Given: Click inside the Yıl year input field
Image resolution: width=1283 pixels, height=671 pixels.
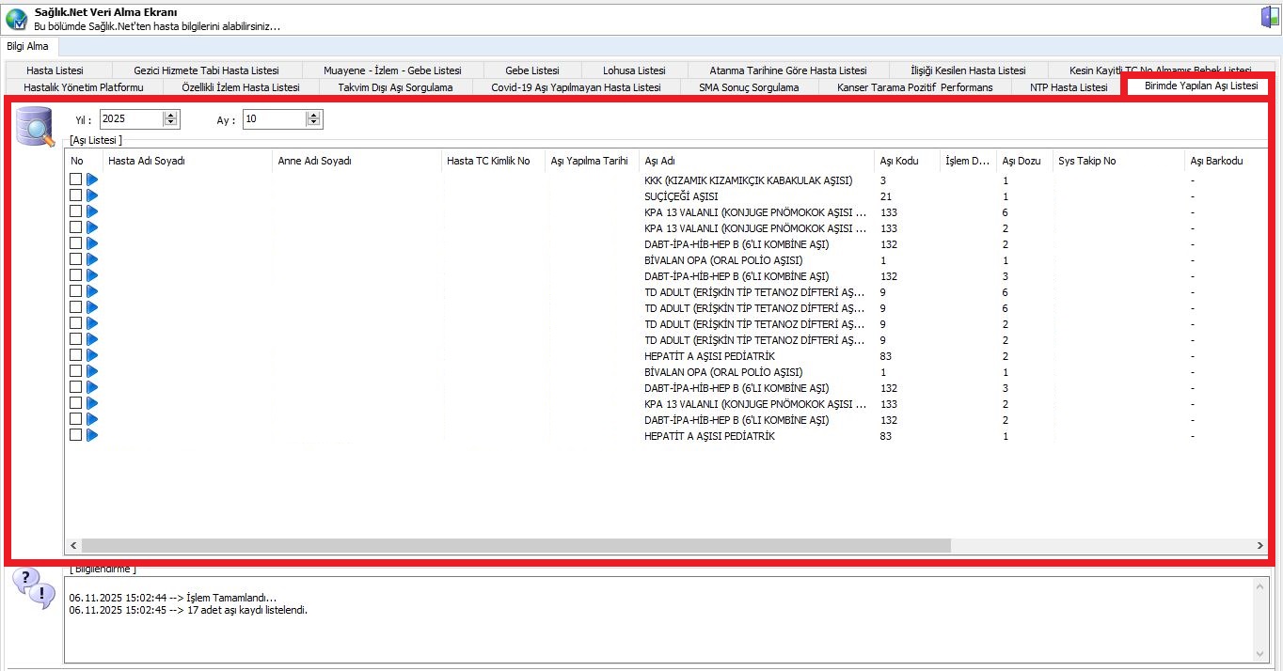Looking at the screenshot, I should [130, 119].
